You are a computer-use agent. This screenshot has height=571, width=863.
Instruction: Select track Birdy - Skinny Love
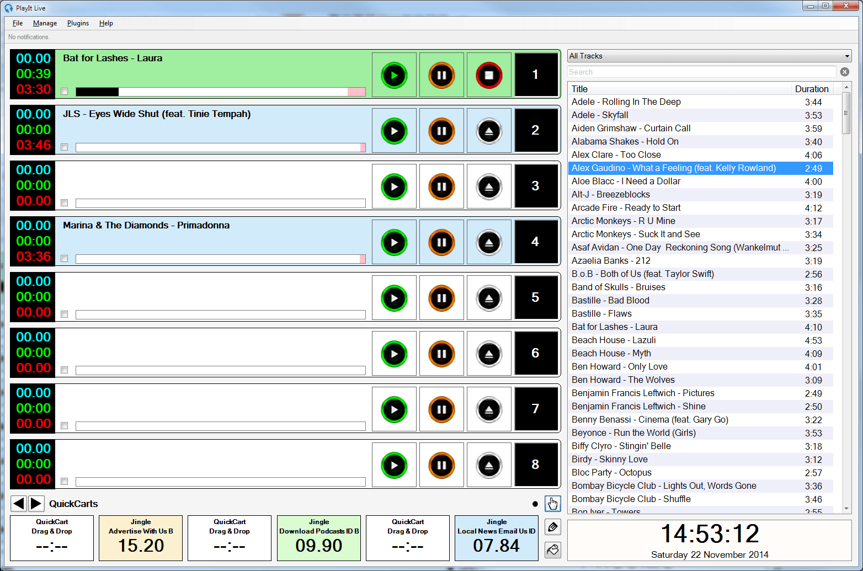pyautogui.click(x=701, y=459)
